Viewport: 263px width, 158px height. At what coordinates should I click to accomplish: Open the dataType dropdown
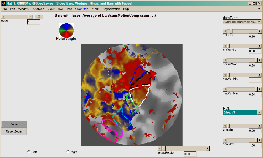(259, 22)
